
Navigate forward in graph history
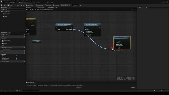[33, 10]
